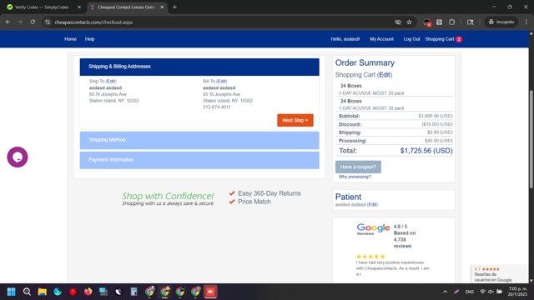Open the side panel icon in Chrome toolbar
This screenshot has width=534, height=300.
(x=471, y=22)
